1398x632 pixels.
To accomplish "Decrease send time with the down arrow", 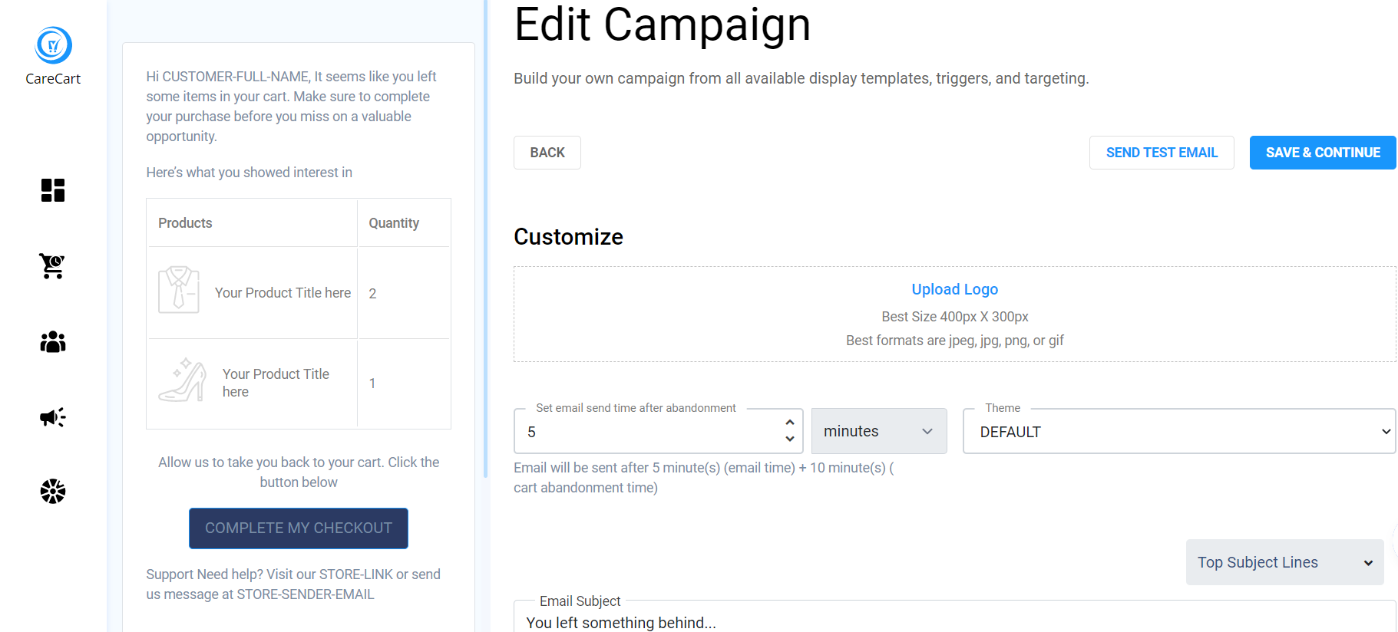I will (x=790, y=439).
